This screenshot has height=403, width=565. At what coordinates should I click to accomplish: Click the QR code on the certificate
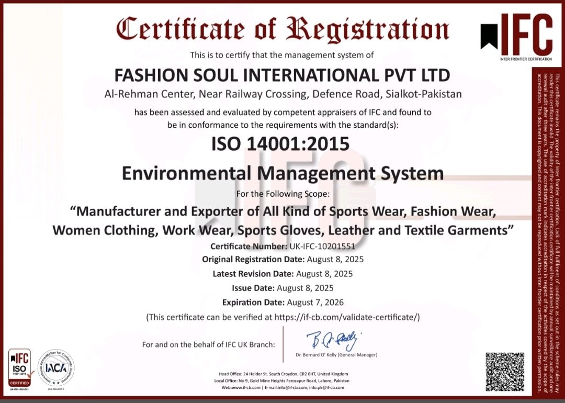pyautogui.click(x=505, y=372)
